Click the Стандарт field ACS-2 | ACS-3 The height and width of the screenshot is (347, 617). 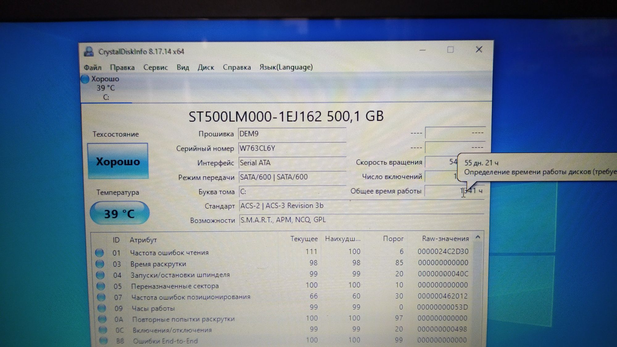click(361, 206)
